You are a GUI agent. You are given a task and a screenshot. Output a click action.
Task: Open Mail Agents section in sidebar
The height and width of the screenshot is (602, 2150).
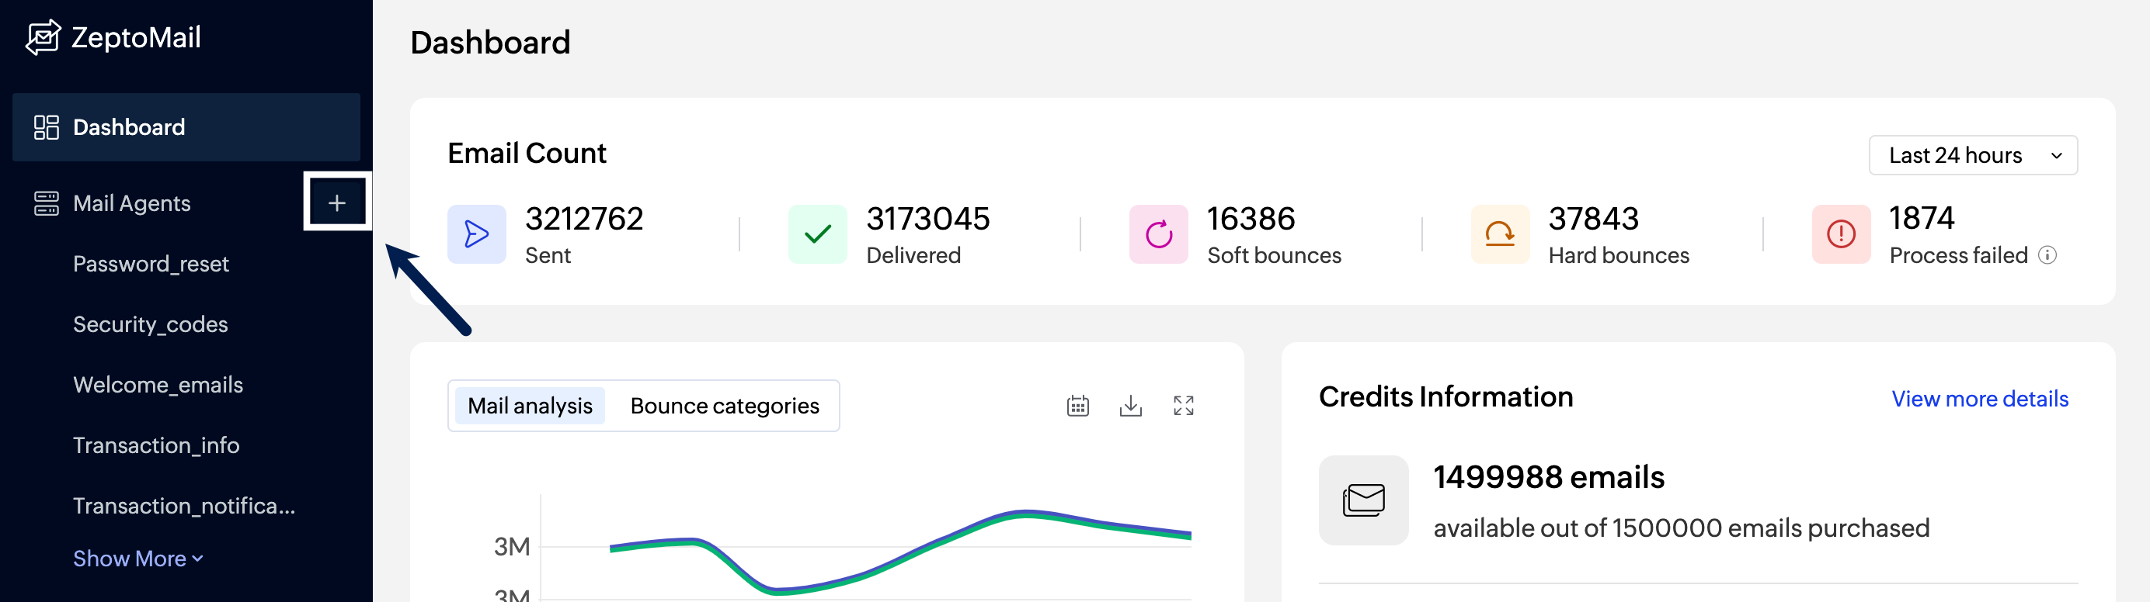point(132,203)
